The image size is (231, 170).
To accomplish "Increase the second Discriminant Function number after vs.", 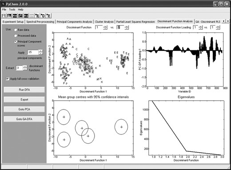I will (x=127, y=26).
